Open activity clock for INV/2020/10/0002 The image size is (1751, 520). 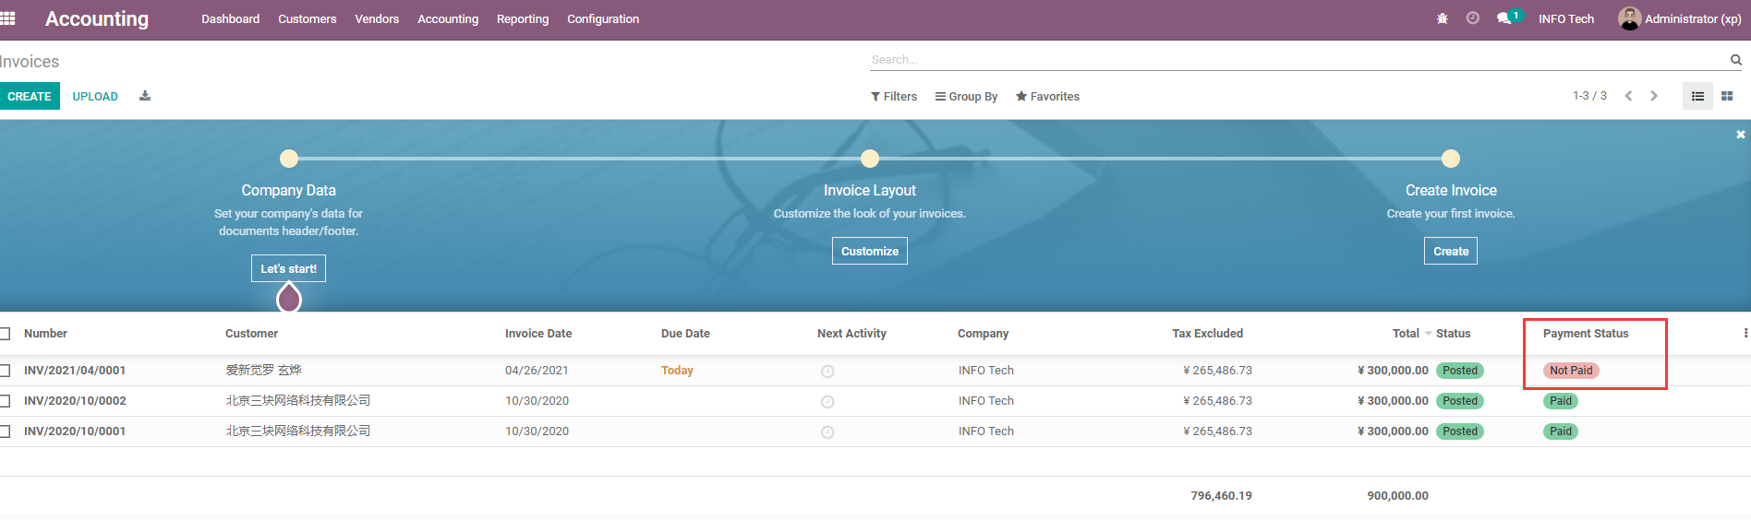point(827,402)
